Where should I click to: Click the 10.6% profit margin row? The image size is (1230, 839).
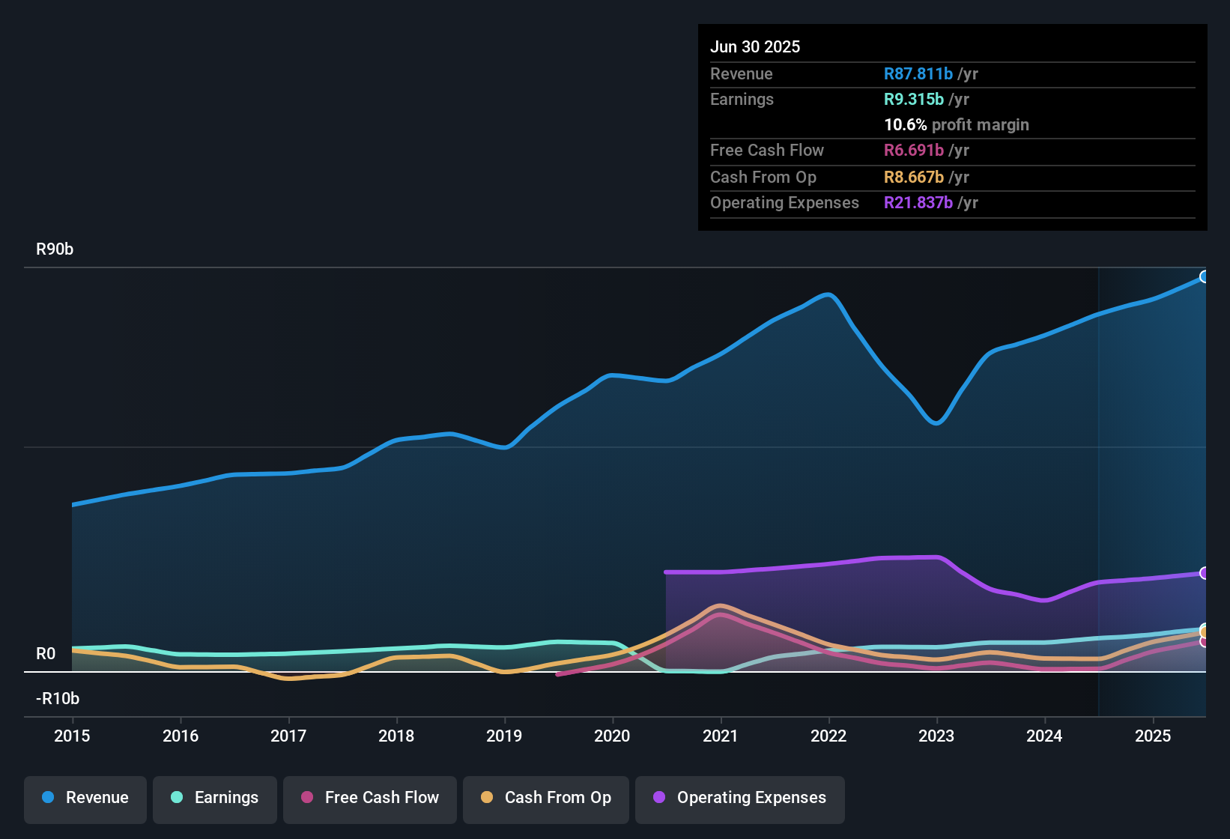[x=957, y=124]
